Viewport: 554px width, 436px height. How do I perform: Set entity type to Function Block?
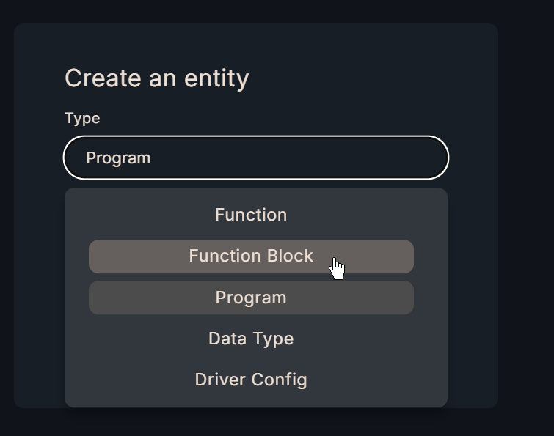click(x=251, y=256)
